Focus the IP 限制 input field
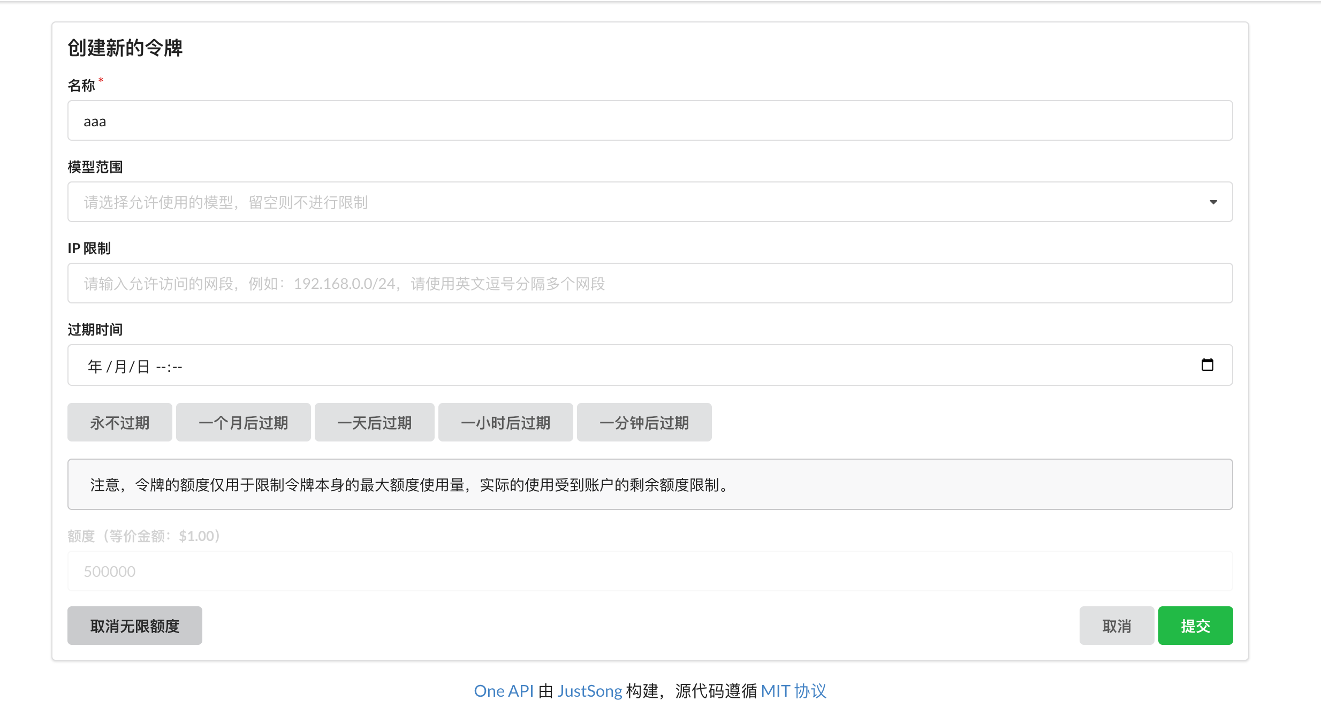Viewport: 1321px width, 716px height. pos(650,283)
